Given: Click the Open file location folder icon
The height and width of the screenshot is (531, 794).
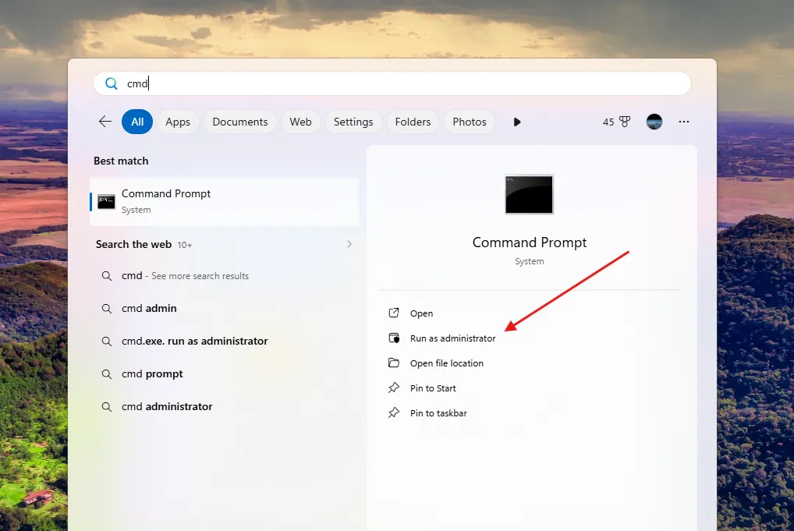Looking at the screenshot, I should point(393,363).
